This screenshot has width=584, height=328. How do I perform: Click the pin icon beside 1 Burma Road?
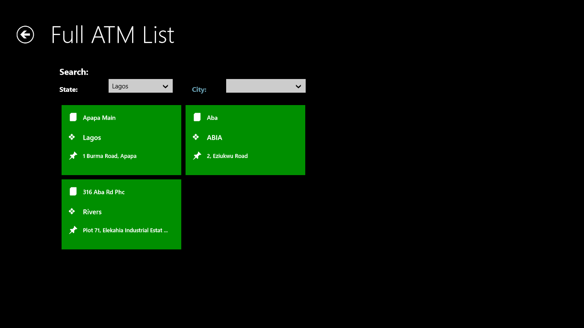[73, 156]
